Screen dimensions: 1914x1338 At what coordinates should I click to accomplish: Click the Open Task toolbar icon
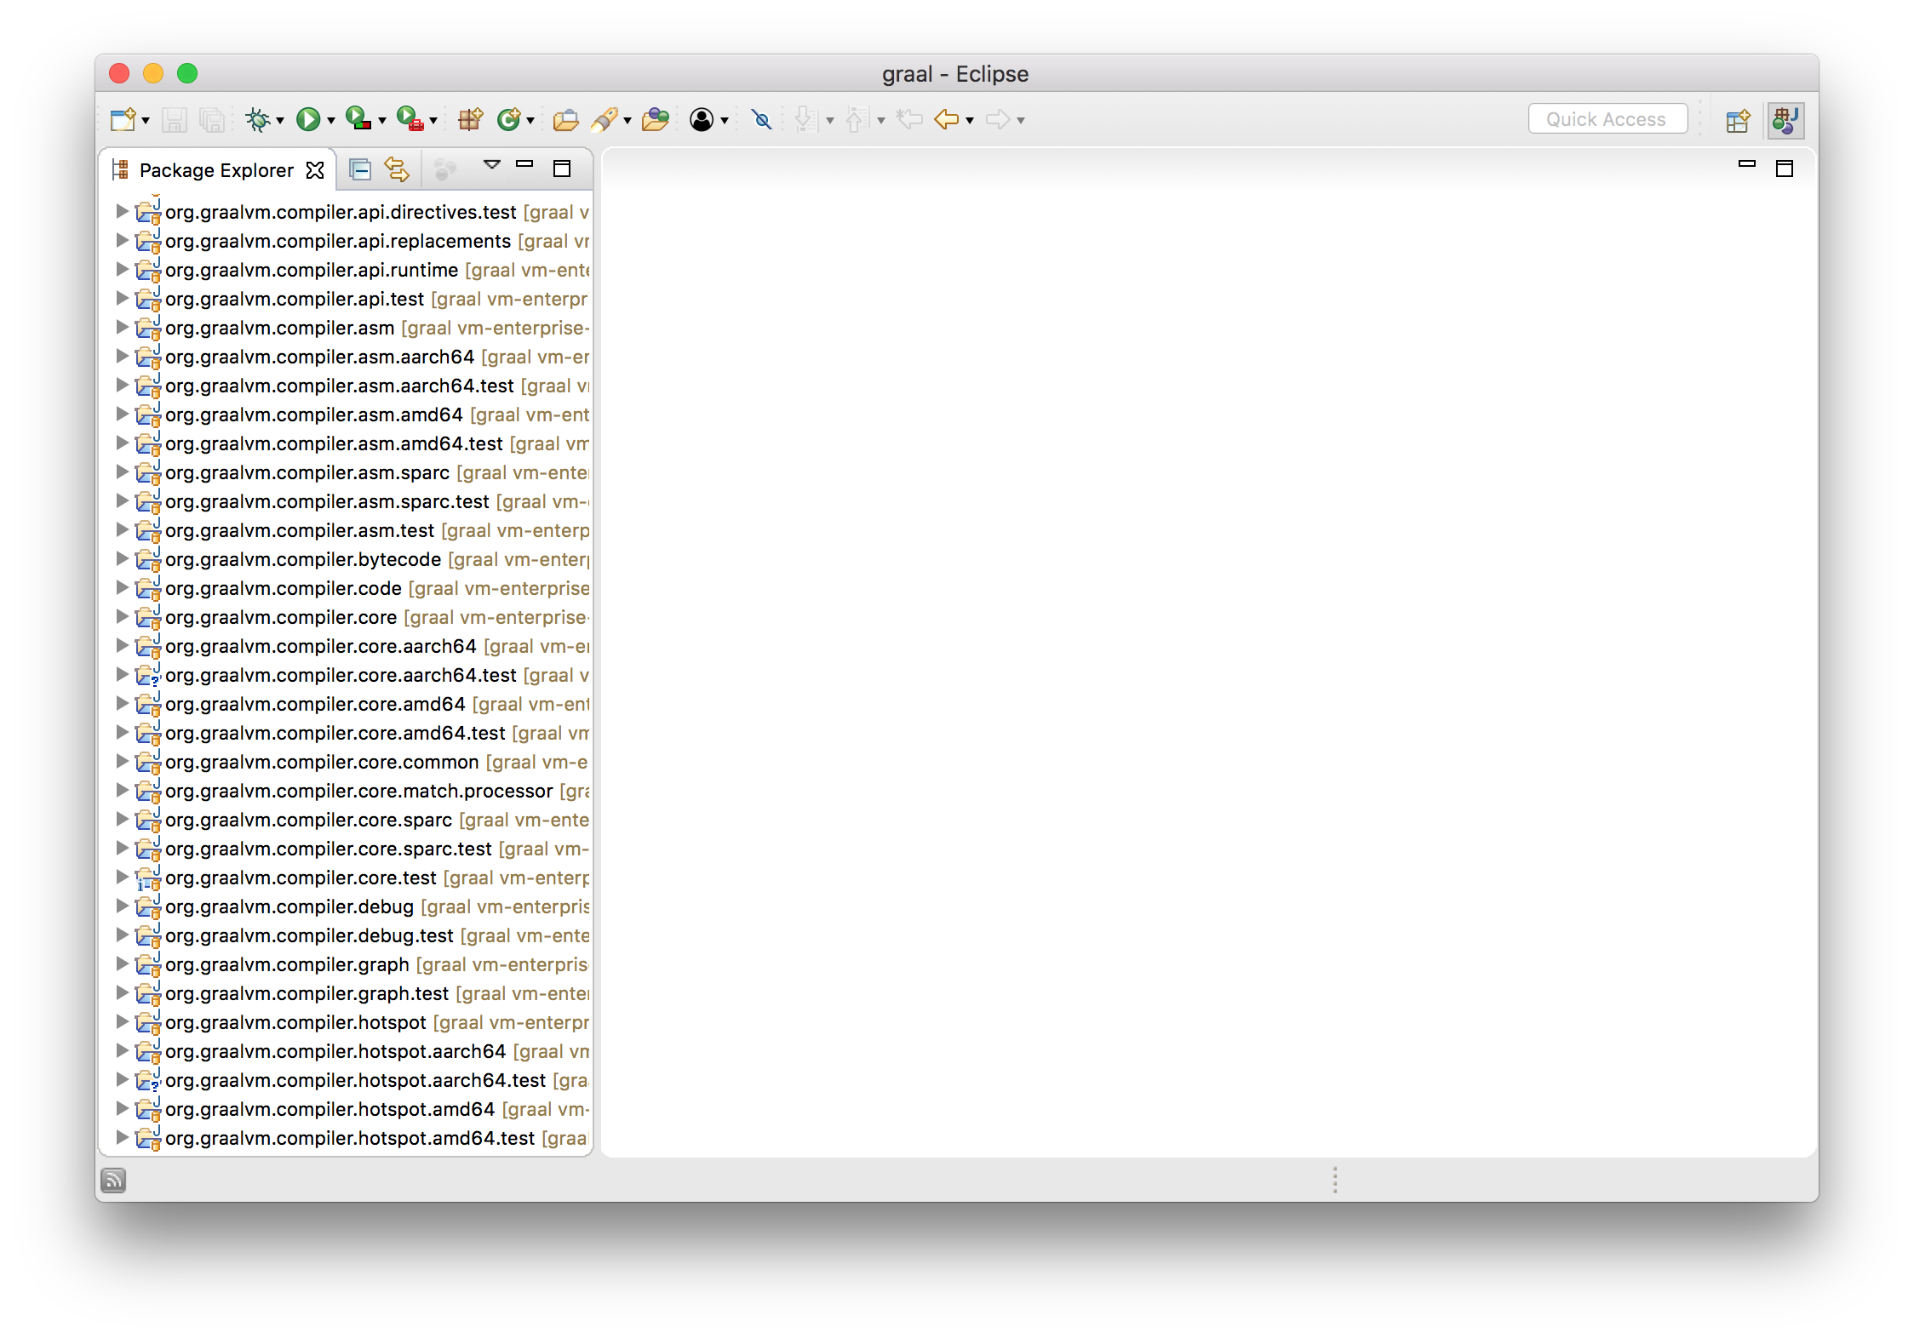569,119
